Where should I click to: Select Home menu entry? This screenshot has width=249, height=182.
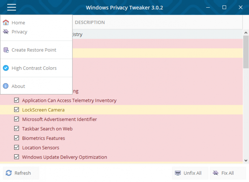click(x=36, y=23)
